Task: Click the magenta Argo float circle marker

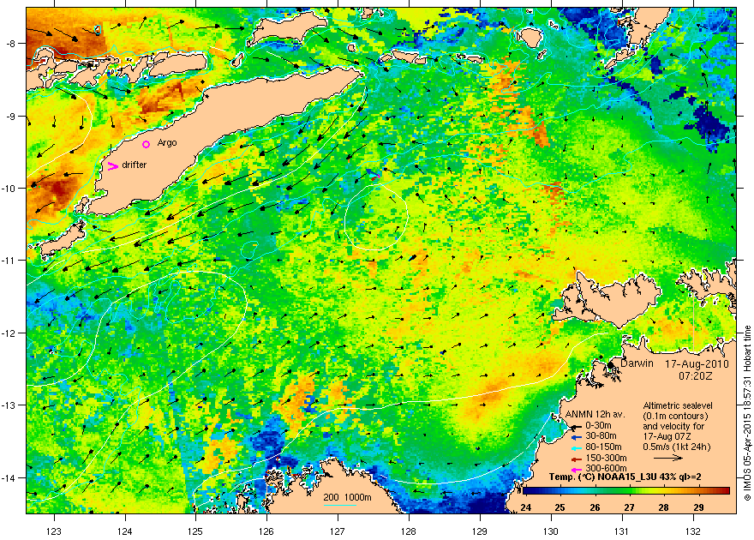Action: pos(147,144)
